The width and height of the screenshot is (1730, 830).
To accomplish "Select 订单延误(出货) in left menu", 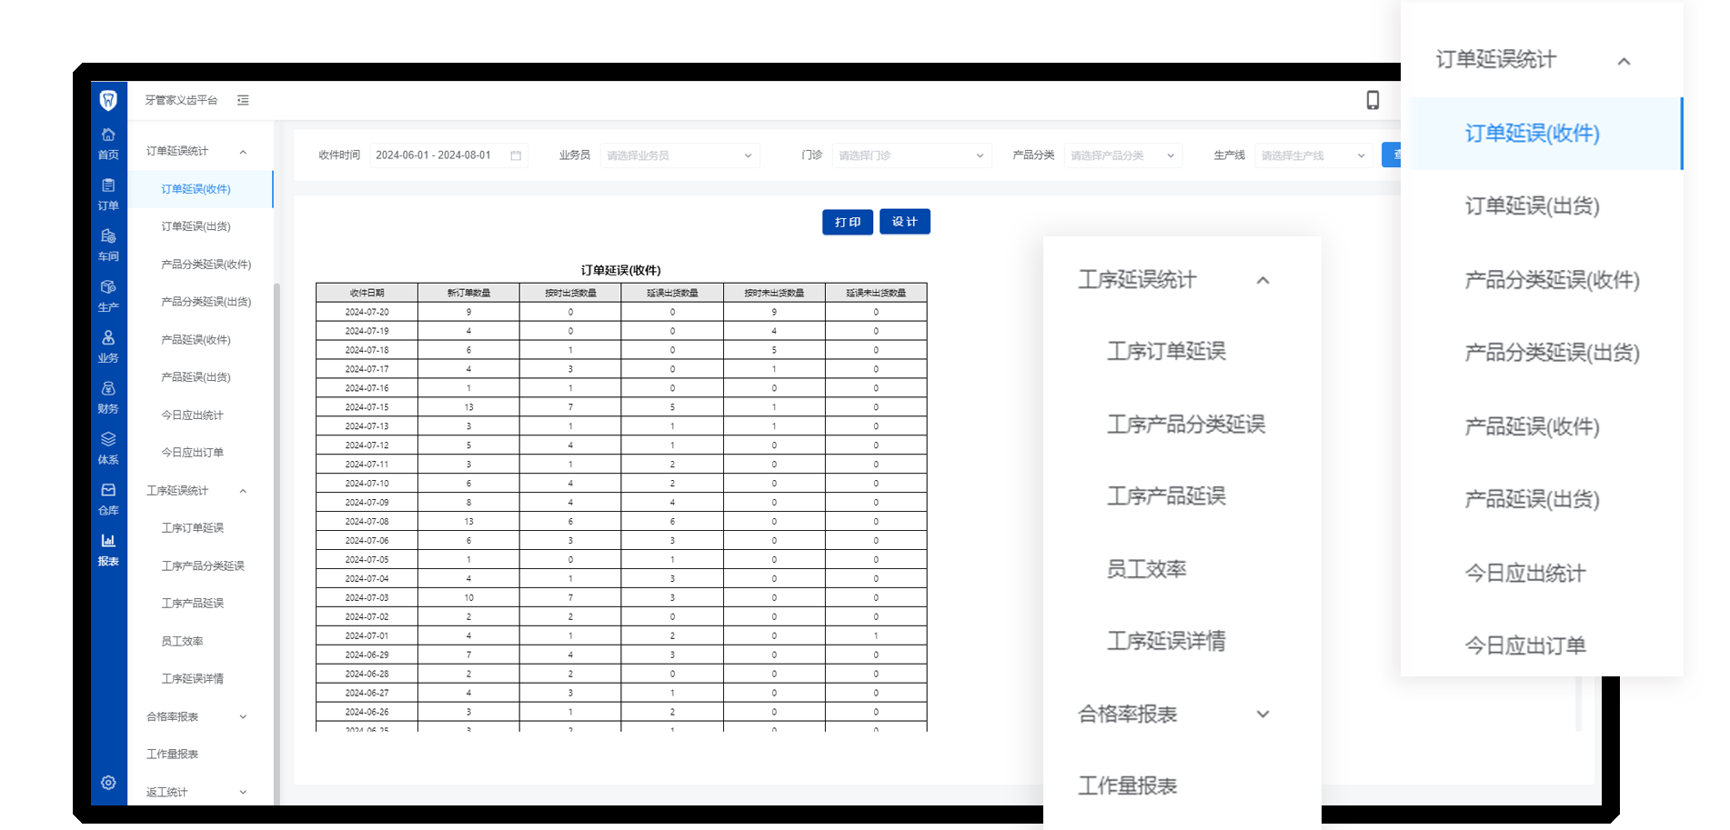I will (x=196, y=226).
